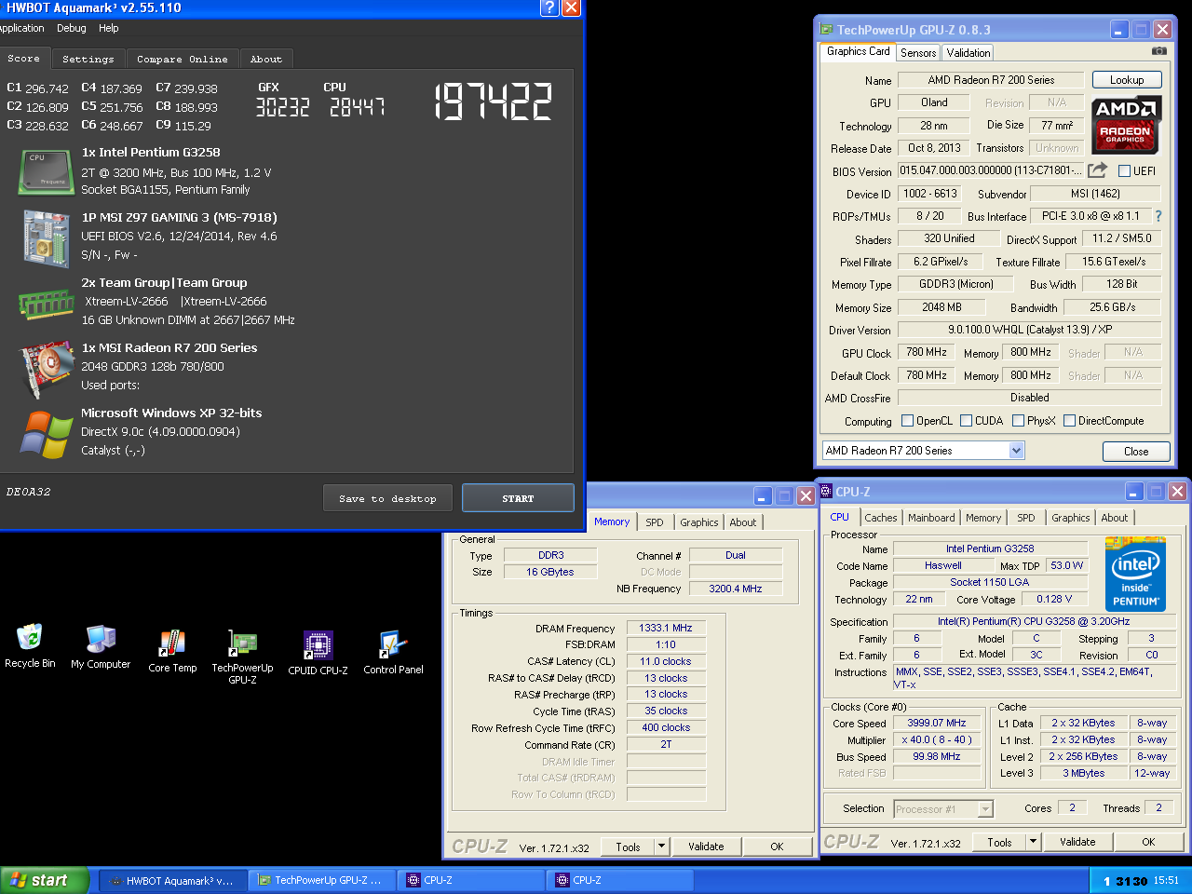Open the Windows Start menu
This screenshot has height=894, width=1192.
(45, 880)
